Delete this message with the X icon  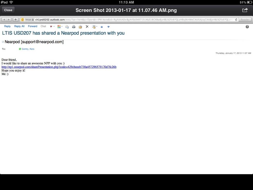click(87, 26)
